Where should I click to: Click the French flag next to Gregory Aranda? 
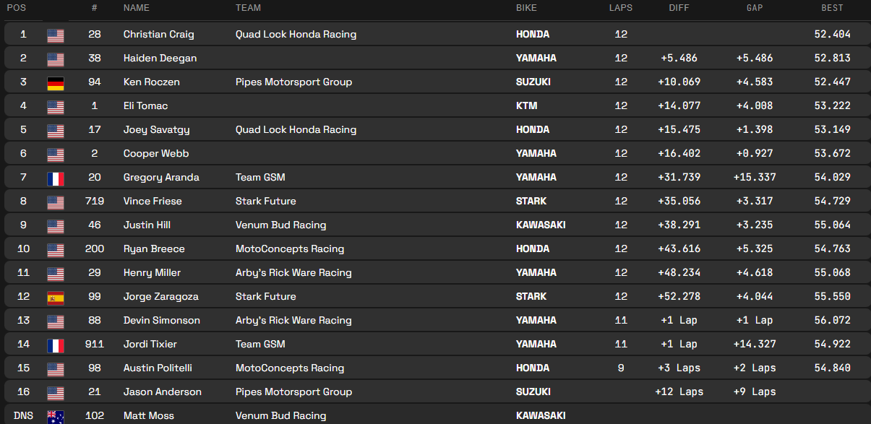tap(56, 178)
